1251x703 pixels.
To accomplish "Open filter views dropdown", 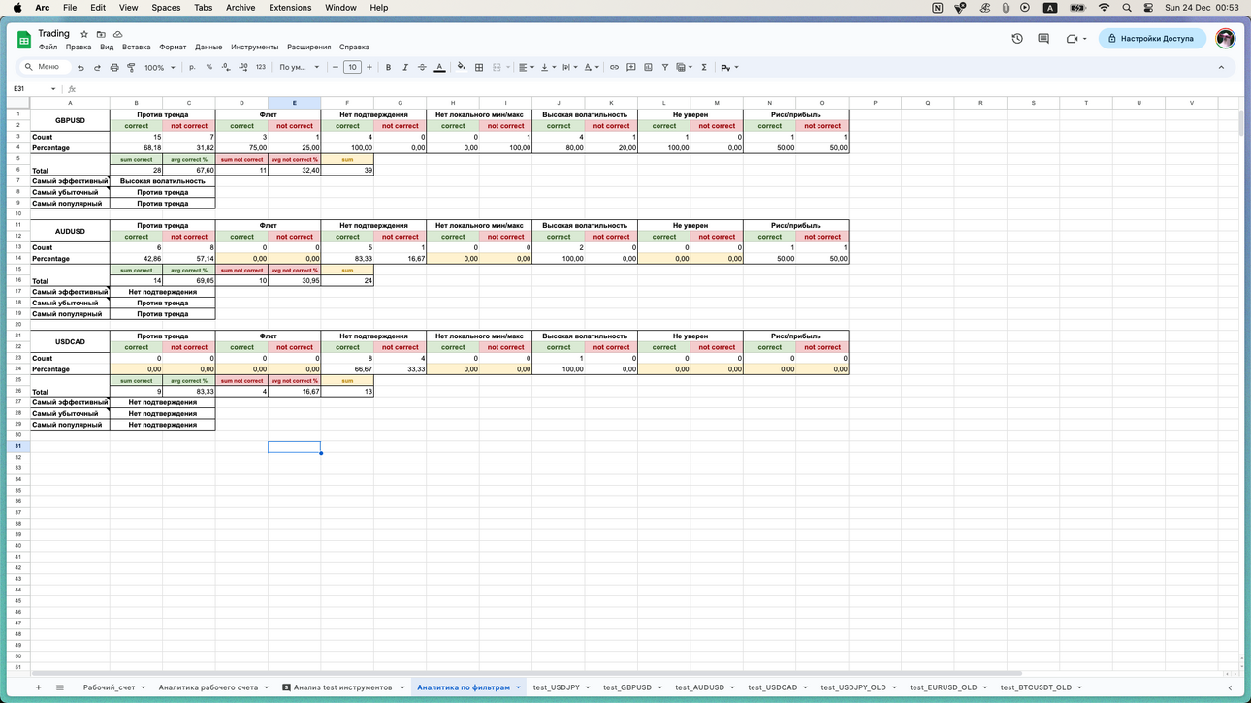I will [x=684, y=67].
